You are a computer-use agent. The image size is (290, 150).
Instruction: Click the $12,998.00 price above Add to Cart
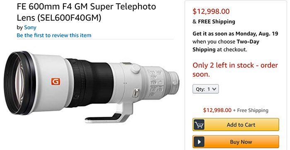point(217,110)
